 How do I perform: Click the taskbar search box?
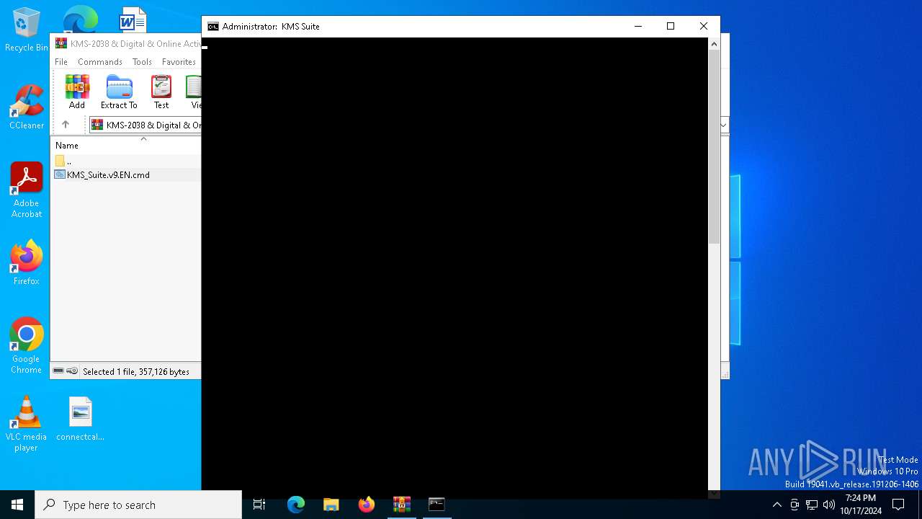point(138,505)
